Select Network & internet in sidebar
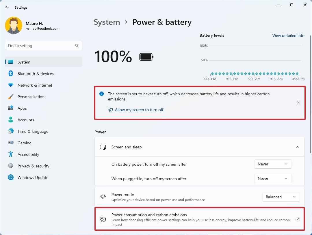Image resolution: width=312 pixels, height=235 pixels. 35,85
